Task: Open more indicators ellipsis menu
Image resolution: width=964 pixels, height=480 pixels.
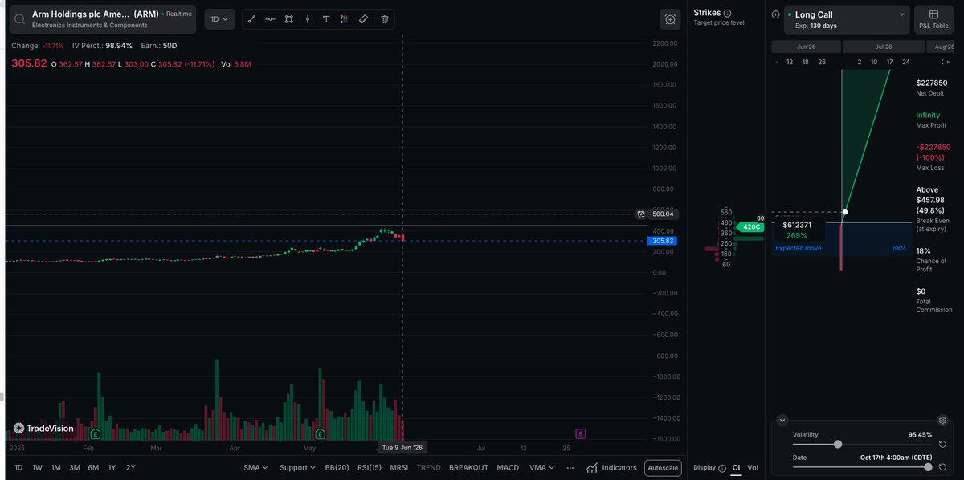Action: pyautogui.click(x=570, y=468)
